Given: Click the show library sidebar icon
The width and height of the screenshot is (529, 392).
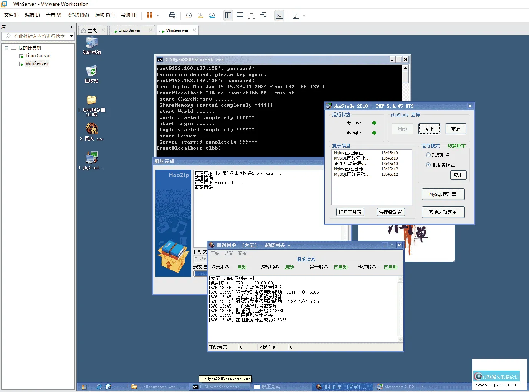Looking at the screenshot, I should tap(228, 15).
